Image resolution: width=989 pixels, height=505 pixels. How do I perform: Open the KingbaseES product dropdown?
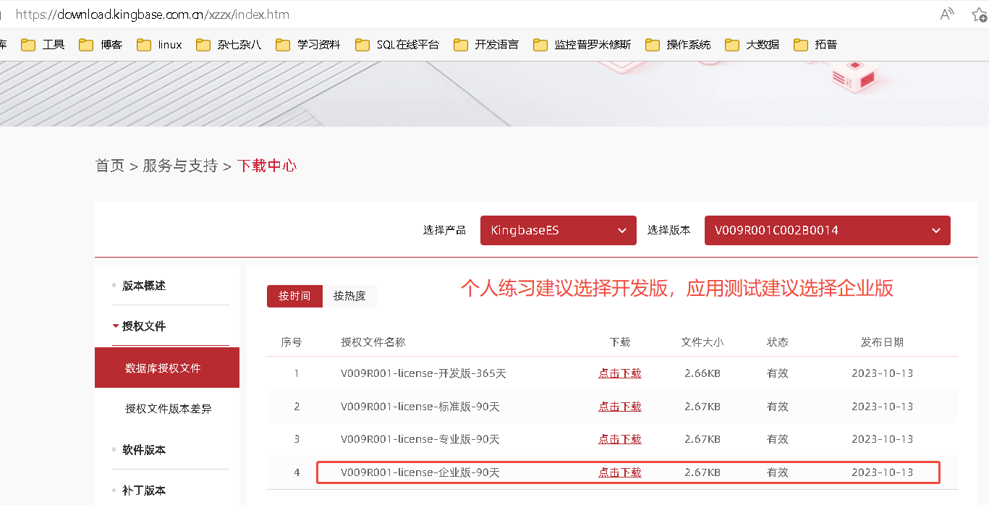(558, 231)
